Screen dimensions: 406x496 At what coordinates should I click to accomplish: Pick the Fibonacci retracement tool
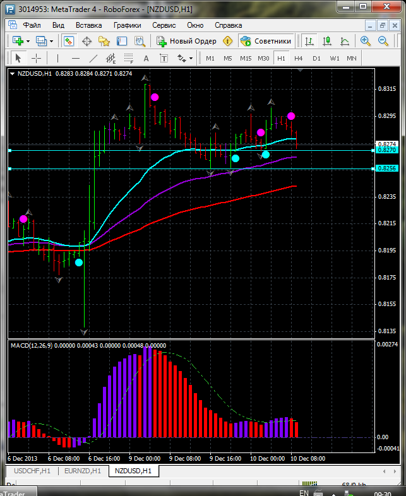pos(129,58)
